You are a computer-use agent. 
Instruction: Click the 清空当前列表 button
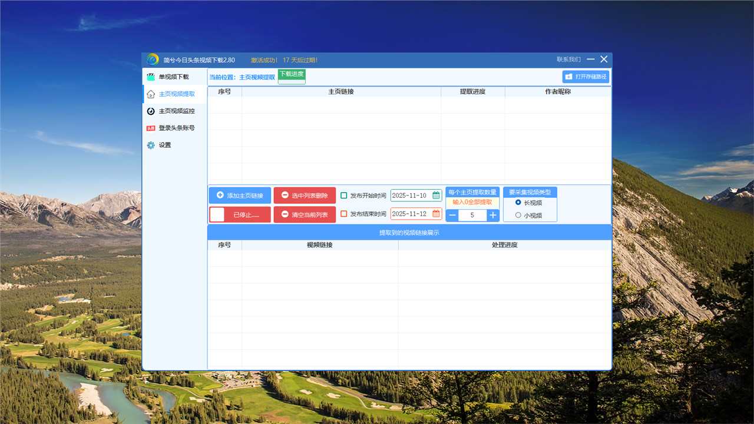(305, 214)
